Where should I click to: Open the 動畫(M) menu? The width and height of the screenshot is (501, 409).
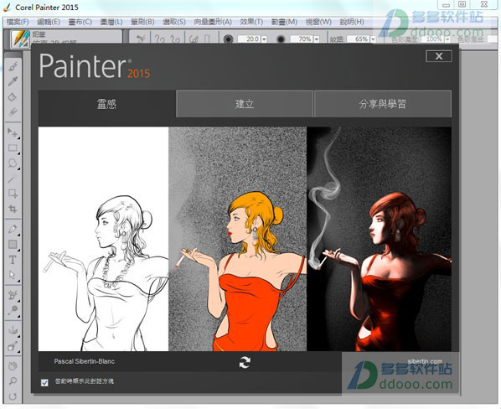click(x=284, y=22)
